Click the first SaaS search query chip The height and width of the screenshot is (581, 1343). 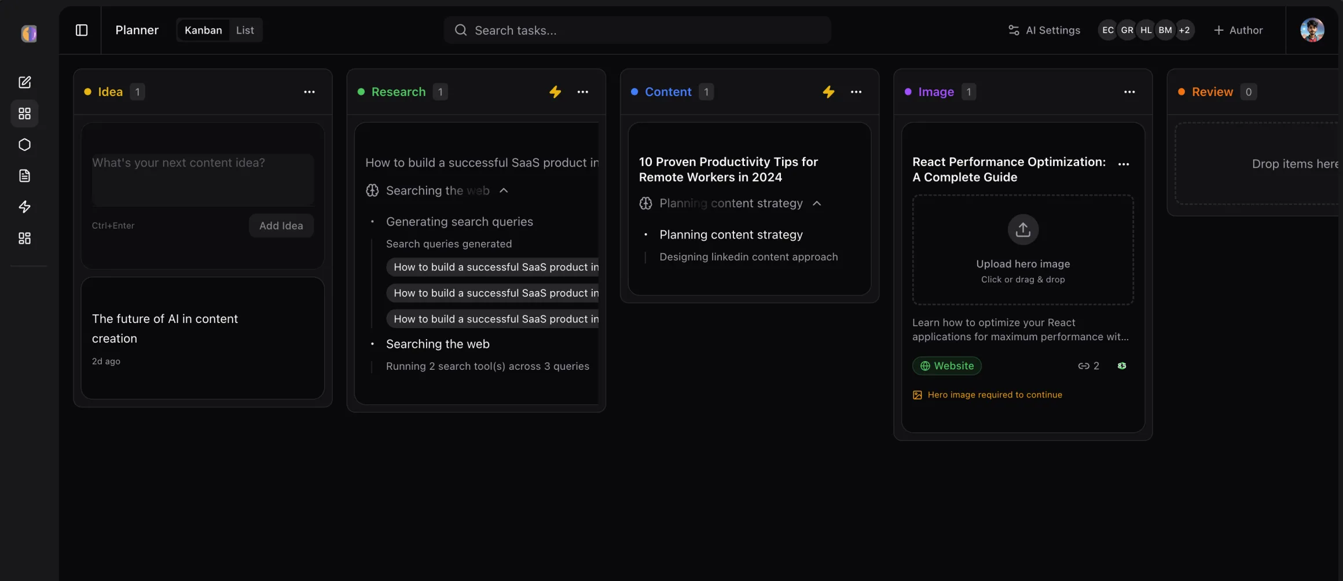[x=493, y=267]
